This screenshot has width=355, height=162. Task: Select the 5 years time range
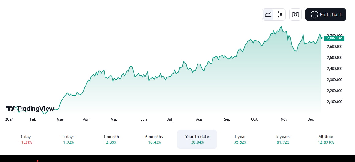pyautogui.click(x=283, y=139)
